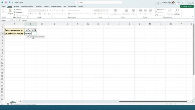Click the align left icon
This screenshot has height=110, width=195.
point(54,13)
